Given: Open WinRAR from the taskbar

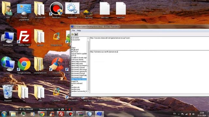Looking at the screenshot, I should (80, 114).
